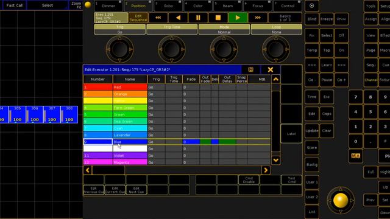Open the Beam preset tab
Viewport: 390px width, 219px height.
pos(228,5)
